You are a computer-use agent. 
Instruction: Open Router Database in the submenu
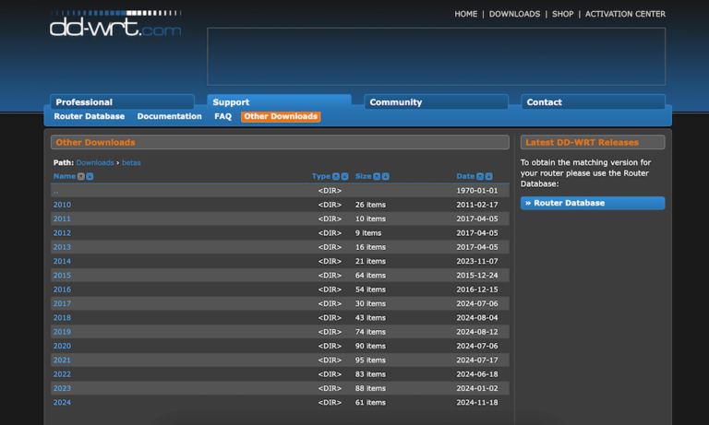89,117
